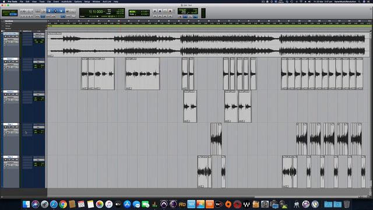The image size is (373, 210).
Task: Select the Zoomer tool in the toolbar
Action: [x=43, y=11]
